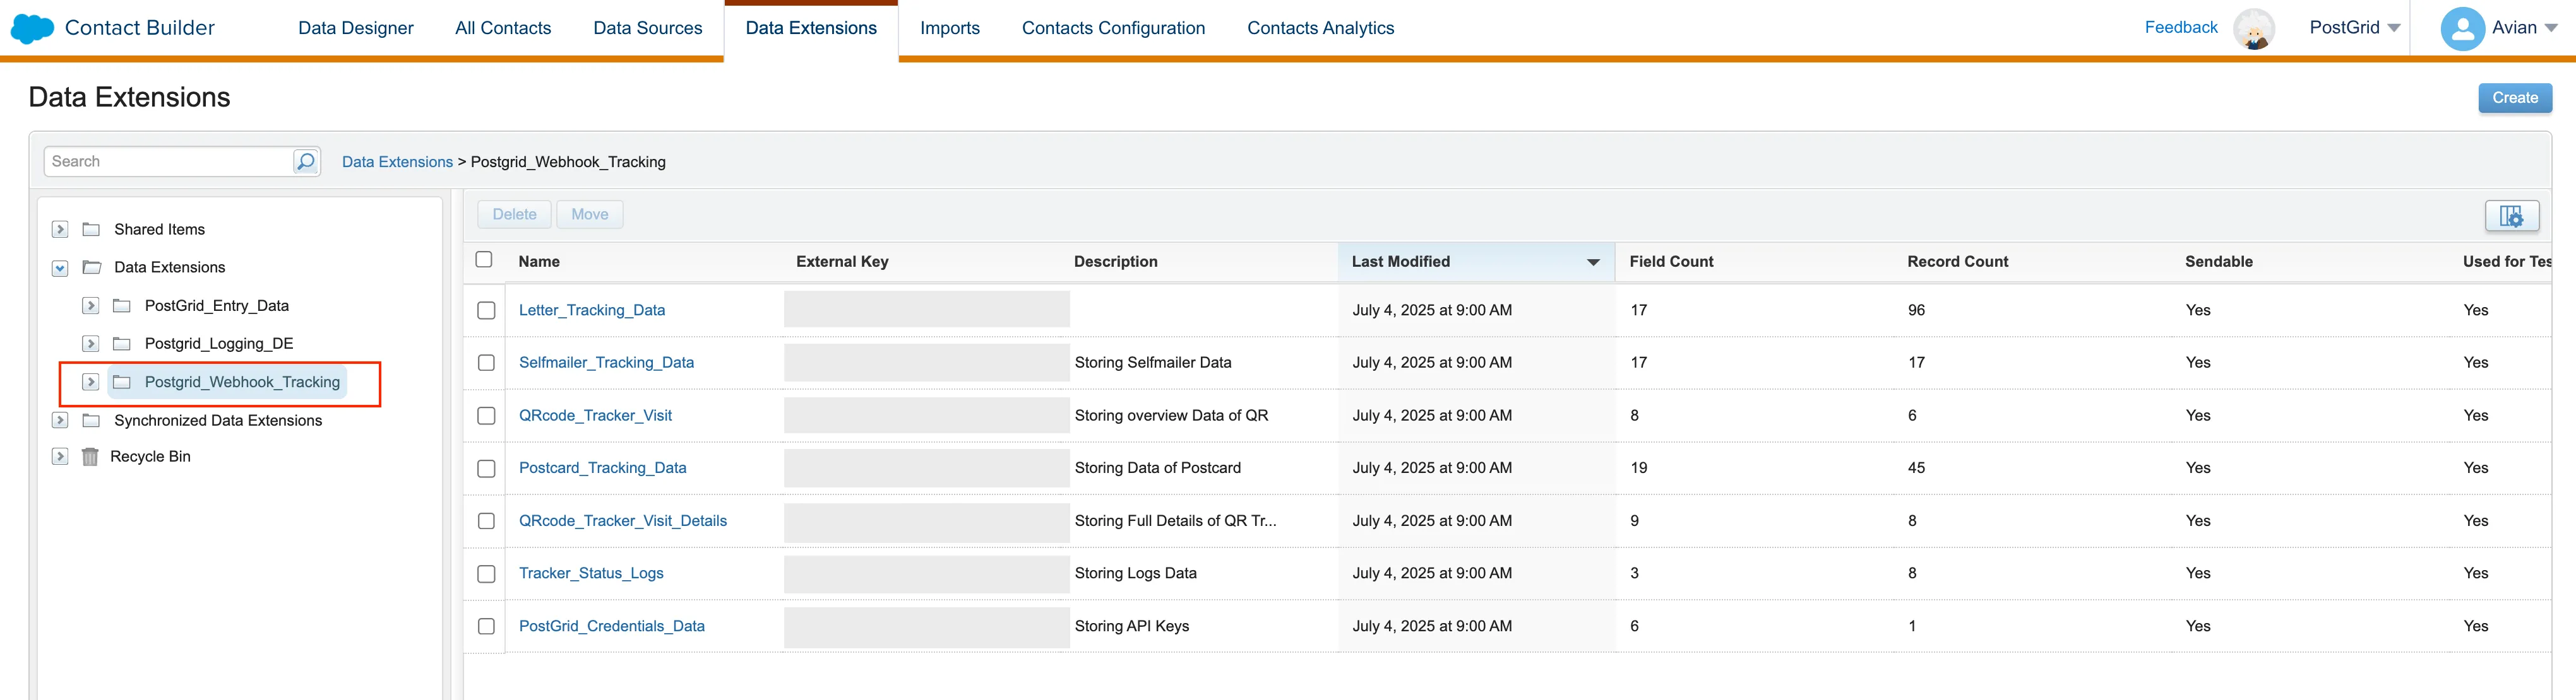Open the Contacts Analytics tab
The height and width of the screenshot is (700, 2576).
pos(1320,28)
